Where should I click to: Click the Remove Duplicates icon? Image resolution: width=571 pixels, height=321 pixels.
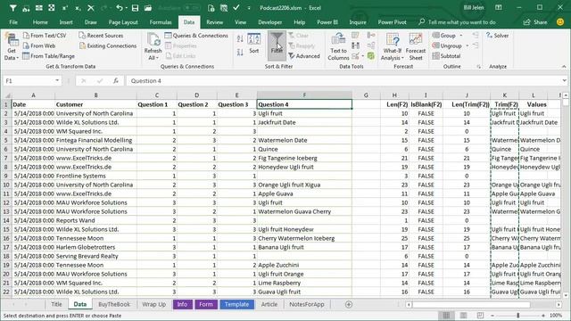click(x=355, y=45)
